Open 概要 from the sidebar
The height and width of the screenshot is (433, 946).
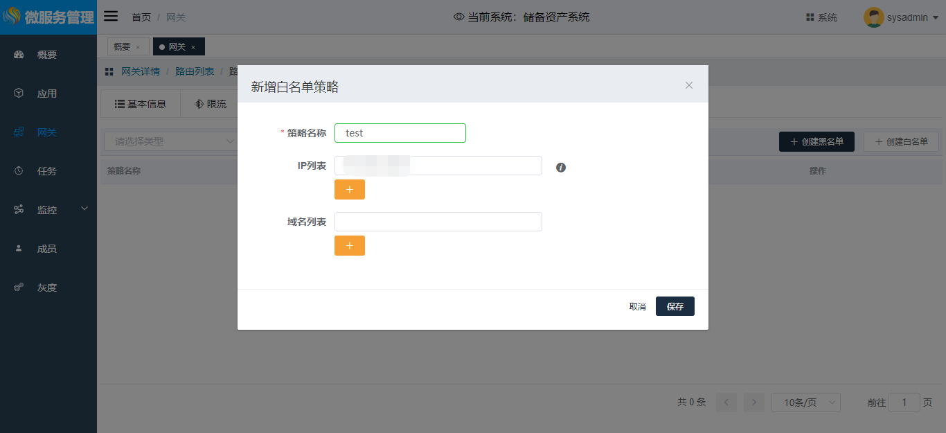(x=47, y=55)
